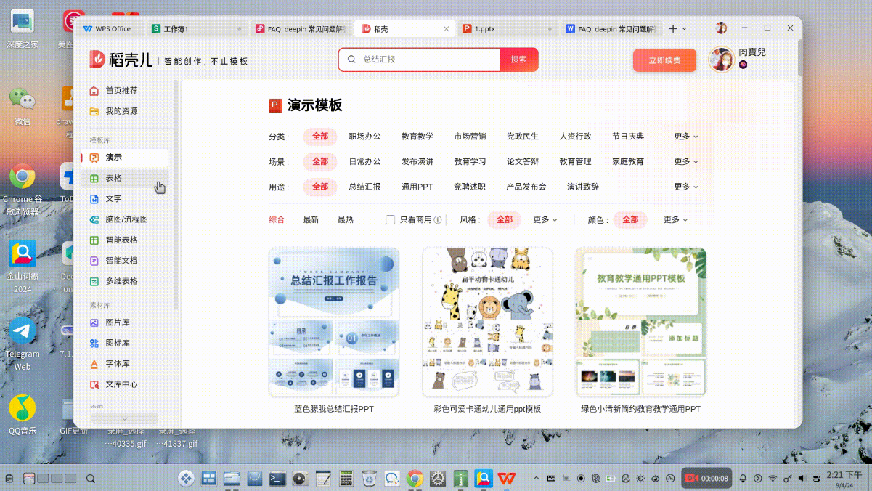Expand the 颜色 更多 dropdown
The width and height of the screenshot is (872, 491).
674,219
